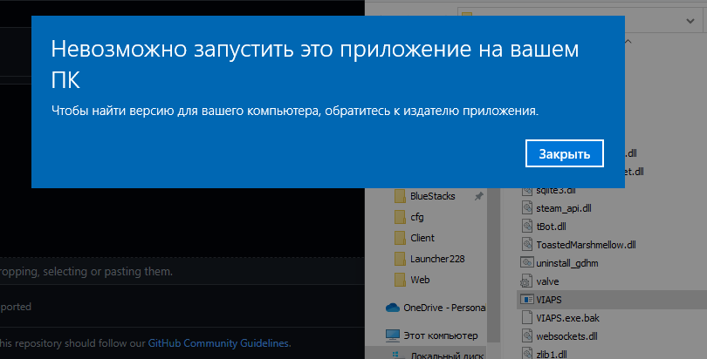Close the error dialog with Закрыть button
The height and width of the screenshot is (359, 707).
[x=564, y=153]
